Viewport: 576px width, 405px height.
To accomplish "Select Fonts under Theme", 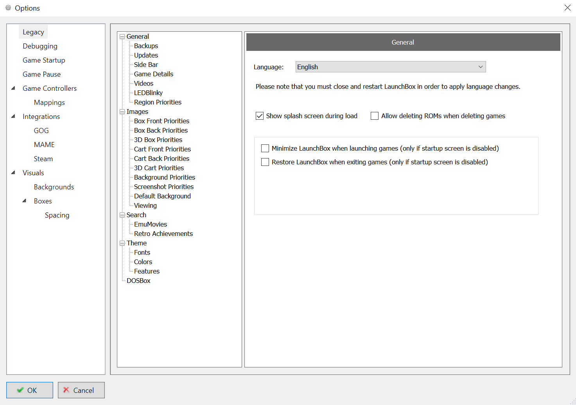I will coord(142,252).
